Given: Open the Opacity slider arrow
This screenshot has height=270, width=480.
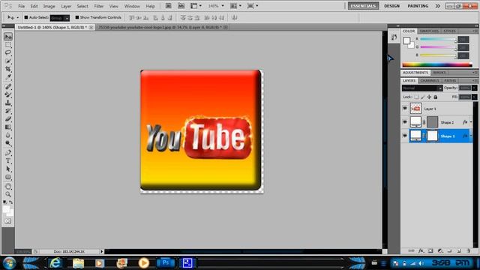Looking at the screenshot, I should point(474,88).
